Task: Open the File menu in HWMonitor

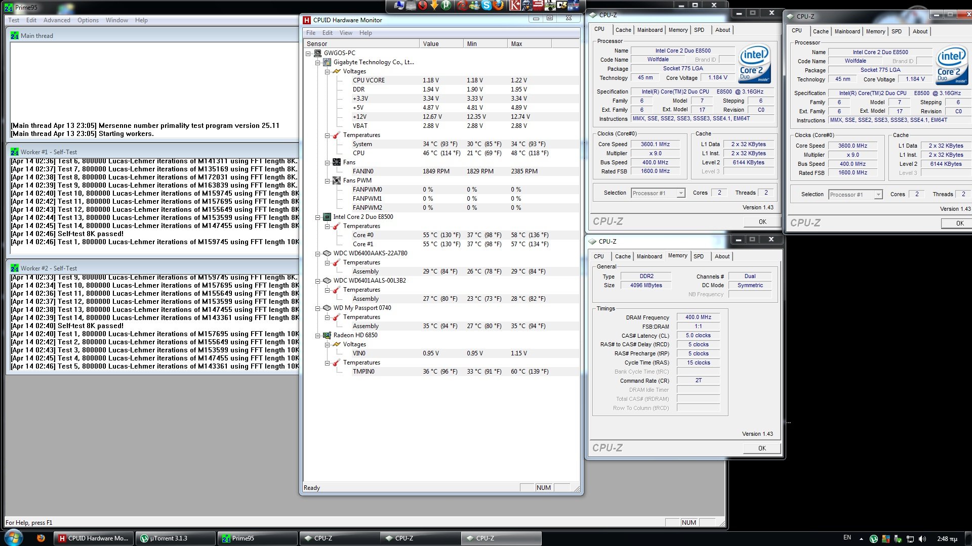Action: [311, 33]
